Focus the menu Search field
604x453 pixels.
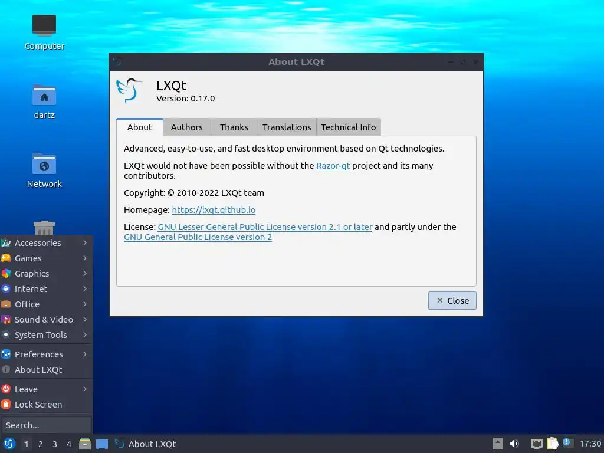(46, 425)
